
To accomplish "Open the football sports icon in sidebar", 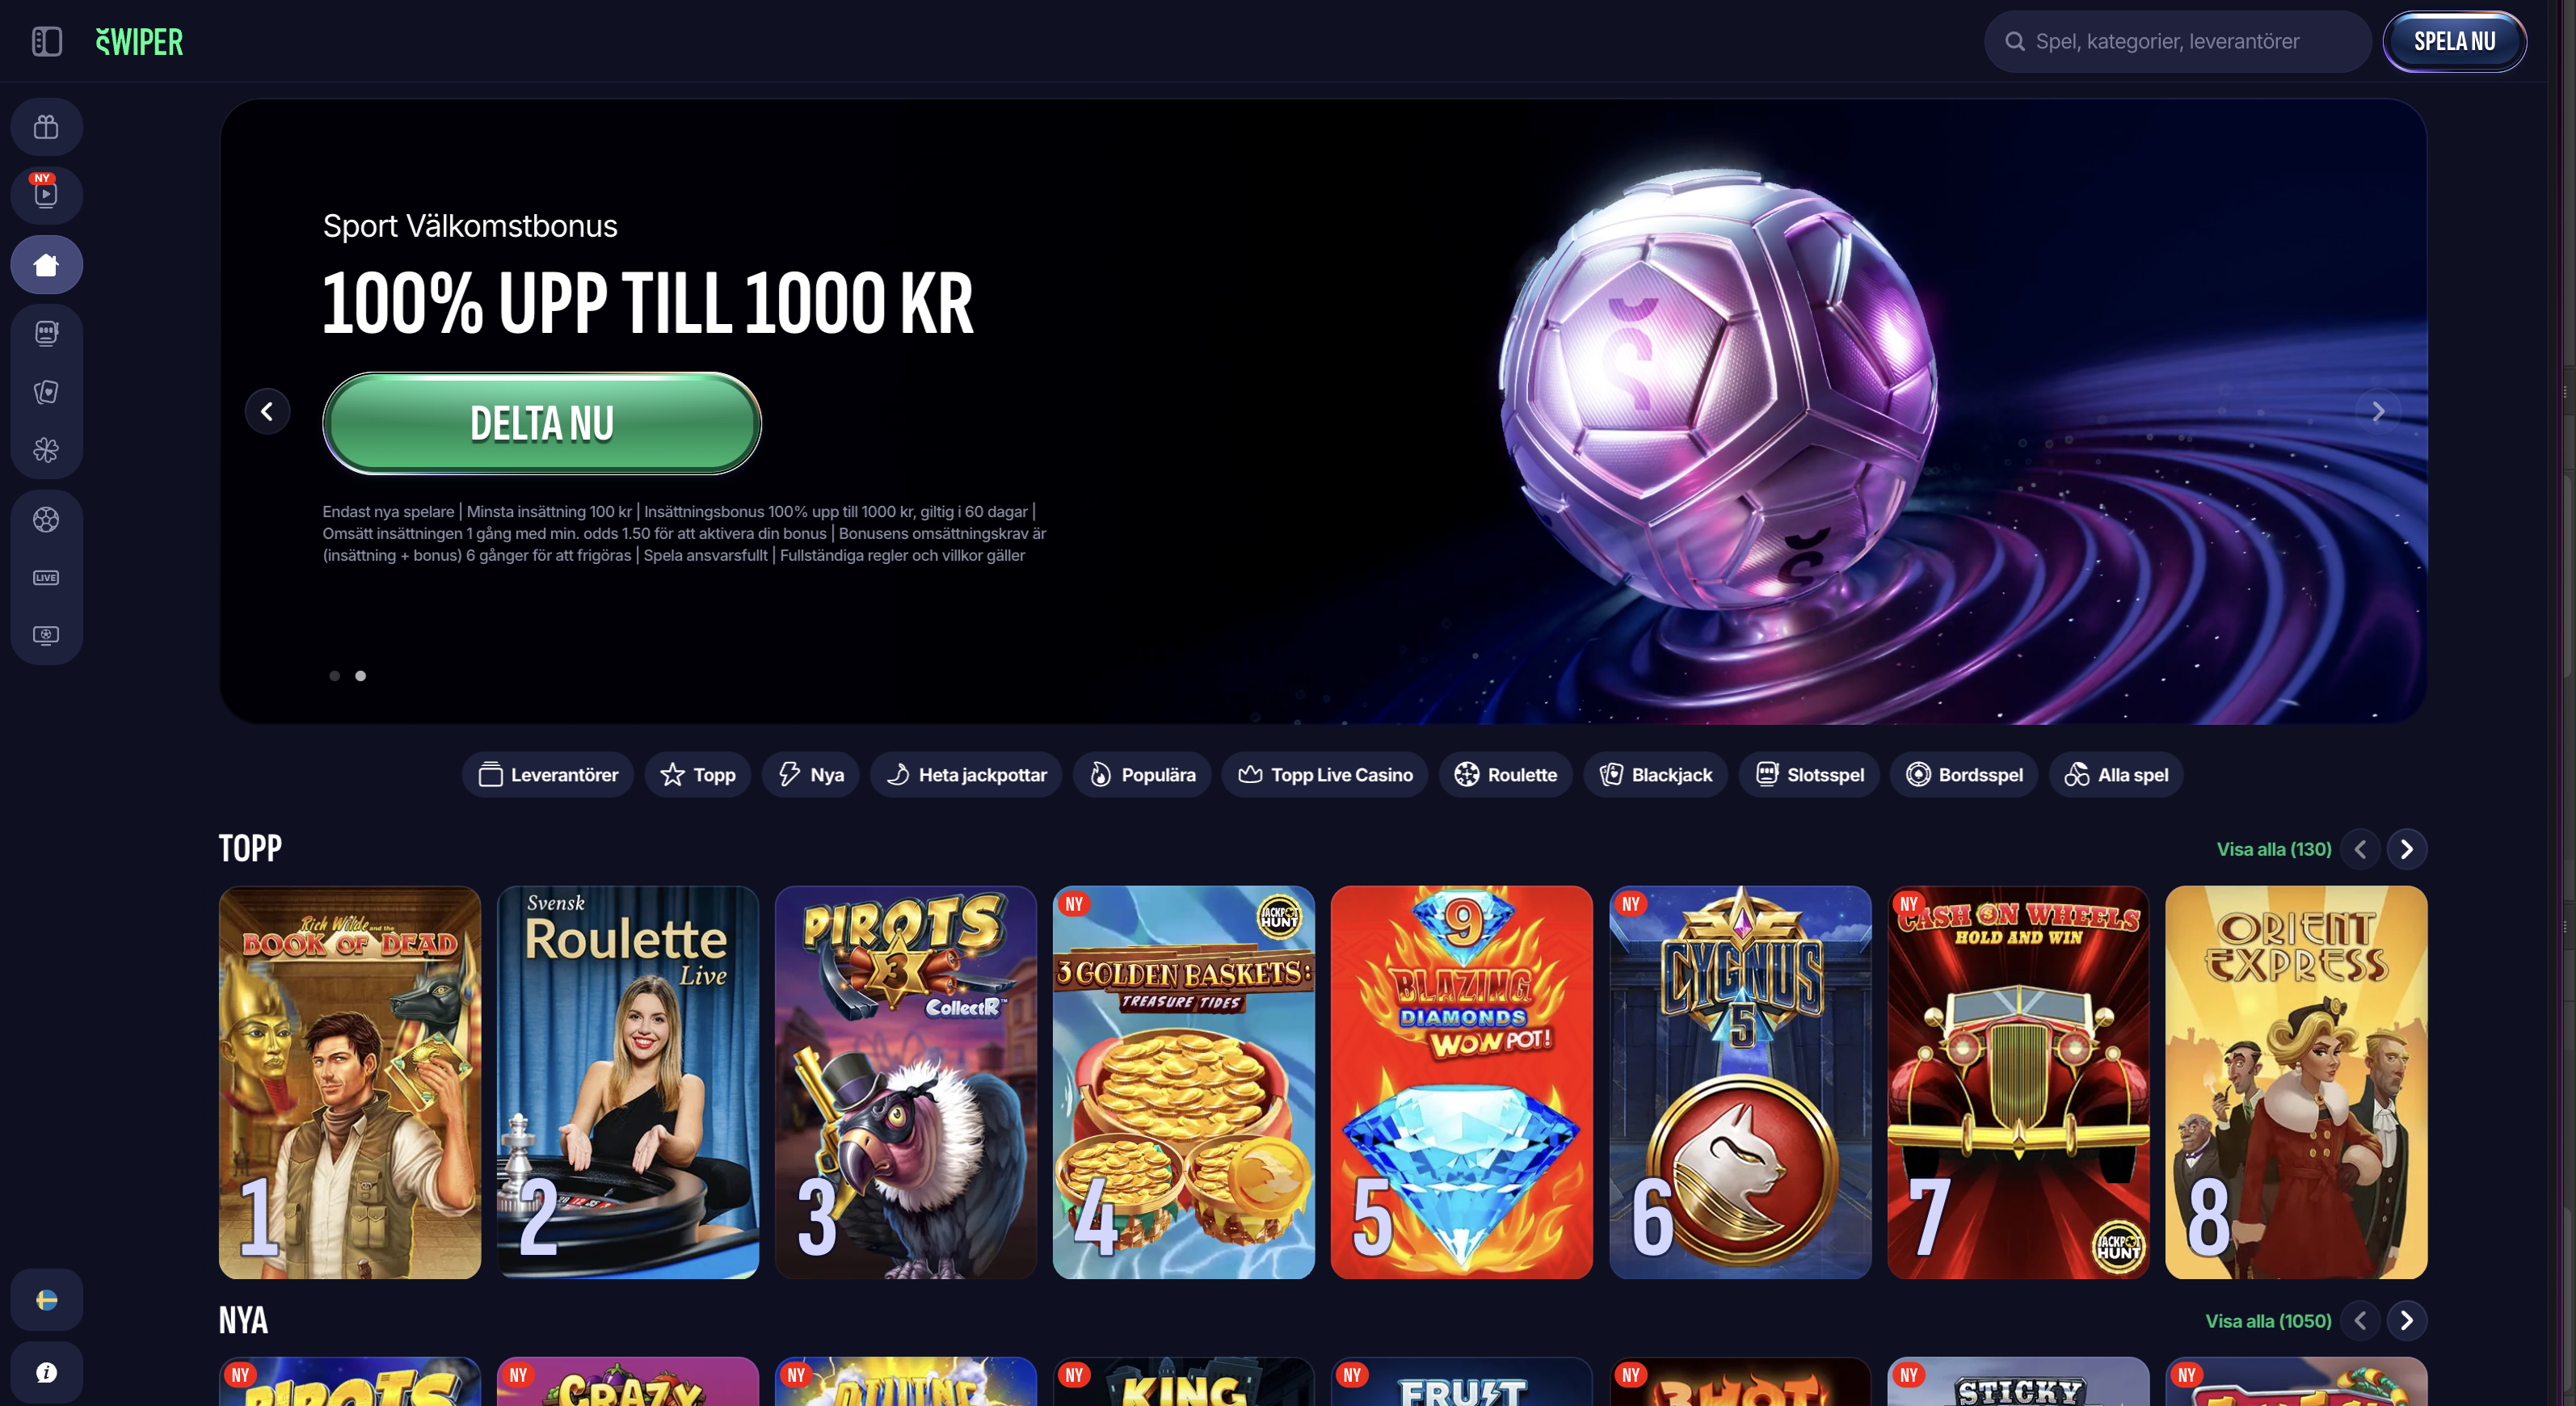I will [46, 519].
